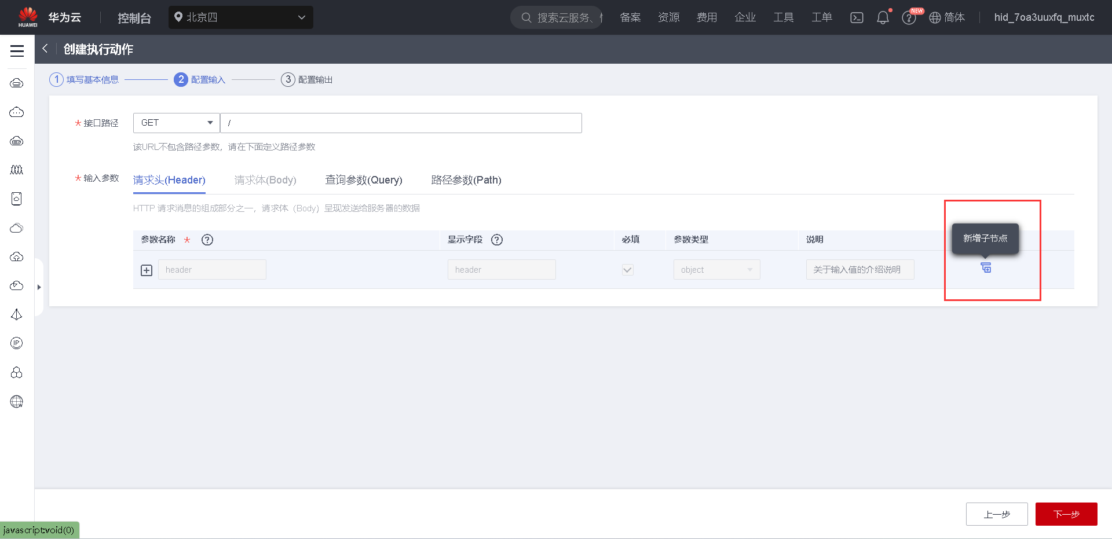Open the 工具 top menu
1112x539 pixels.
click(783, 17)
